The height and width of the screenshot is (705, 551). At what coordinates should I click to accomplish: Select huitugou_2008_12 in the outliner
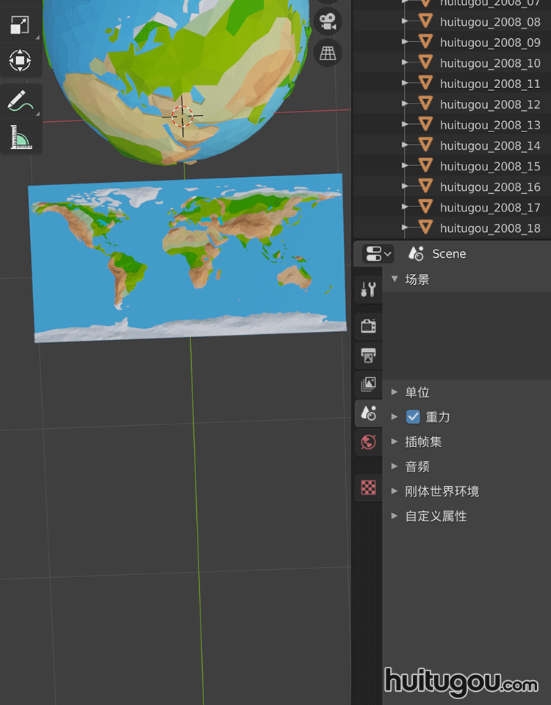point(490,104)
